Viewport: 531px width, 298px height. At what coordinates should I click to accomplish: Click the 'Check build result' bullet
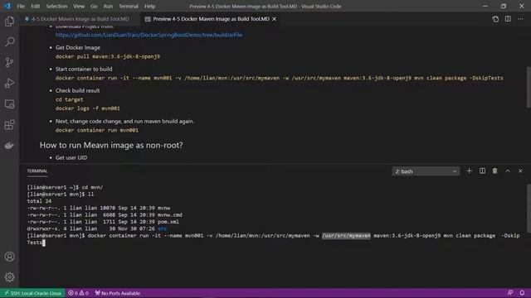pyautogui.click(x=77, y=90)
